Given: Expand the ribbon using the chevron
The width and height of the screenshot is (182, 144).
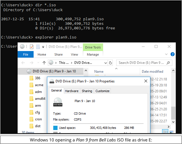Looking at the screenshot, I should pyautogui.click(x=166, y=54).
